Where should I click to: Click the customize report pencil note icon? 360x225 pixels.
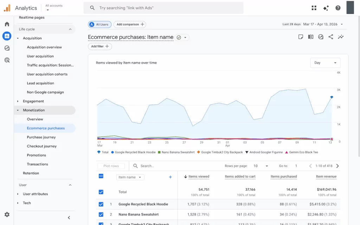coord(301,37)
